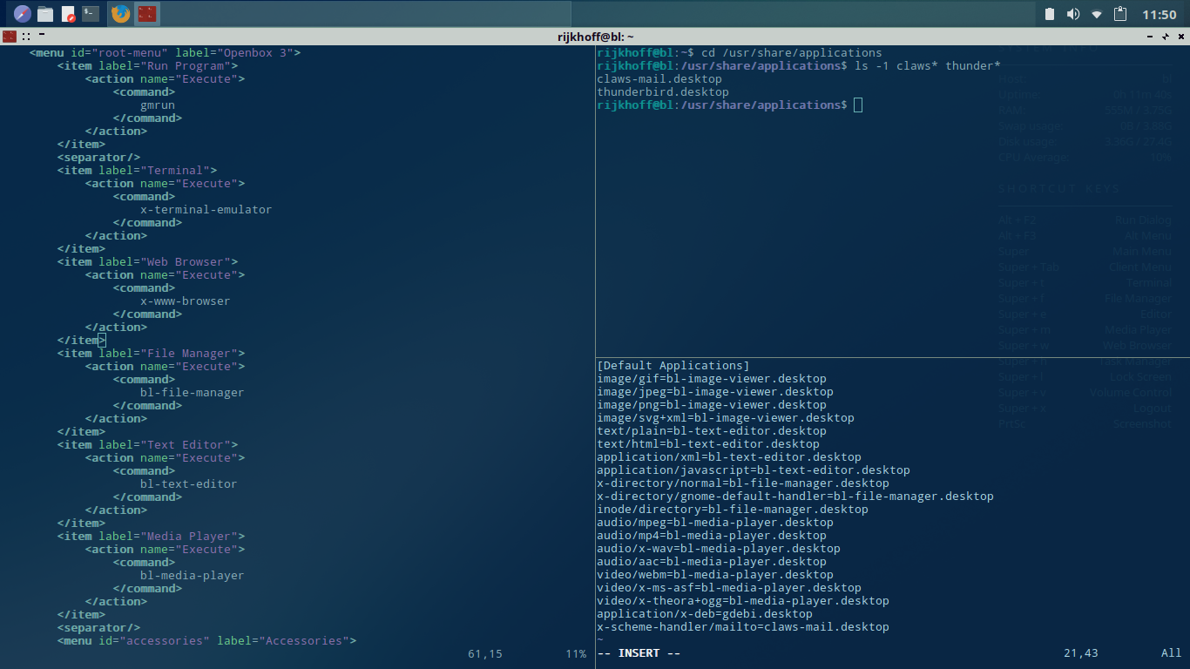The width and height of the screenshot is (1190, 669).
Task: Select the item label "Run Program" line
Action: tap(148, 65)
